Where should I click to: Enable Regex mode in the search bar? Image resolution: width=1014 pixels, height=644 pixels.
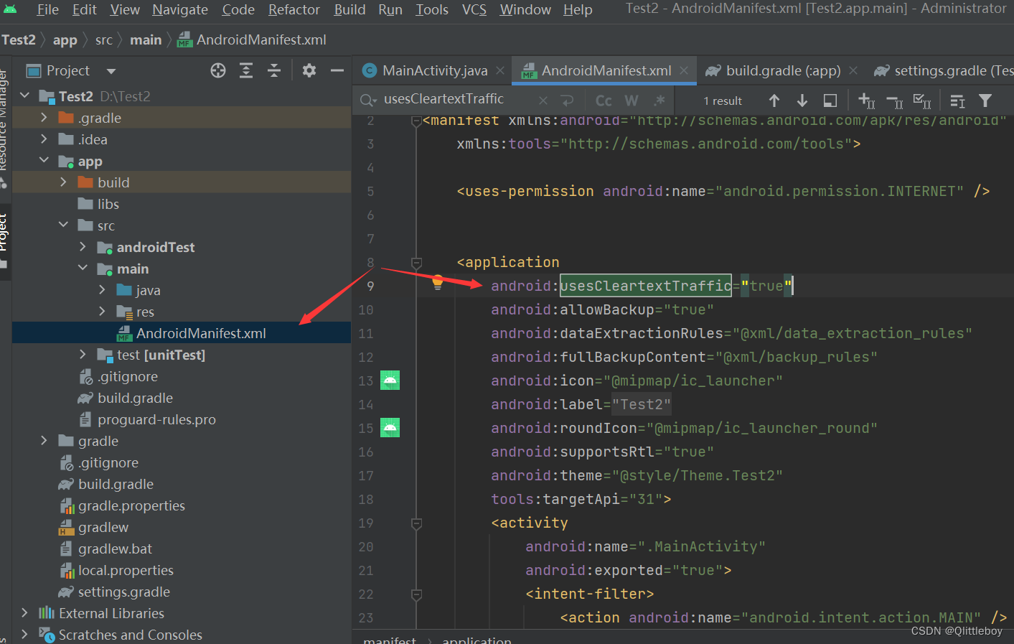tap(659, 101)
